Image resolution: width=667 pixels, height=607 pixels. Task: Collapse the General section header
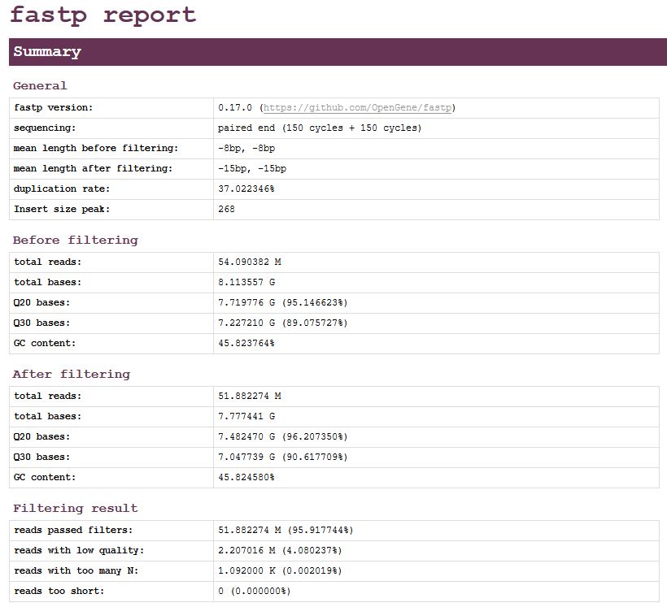(x=40, y=85)
